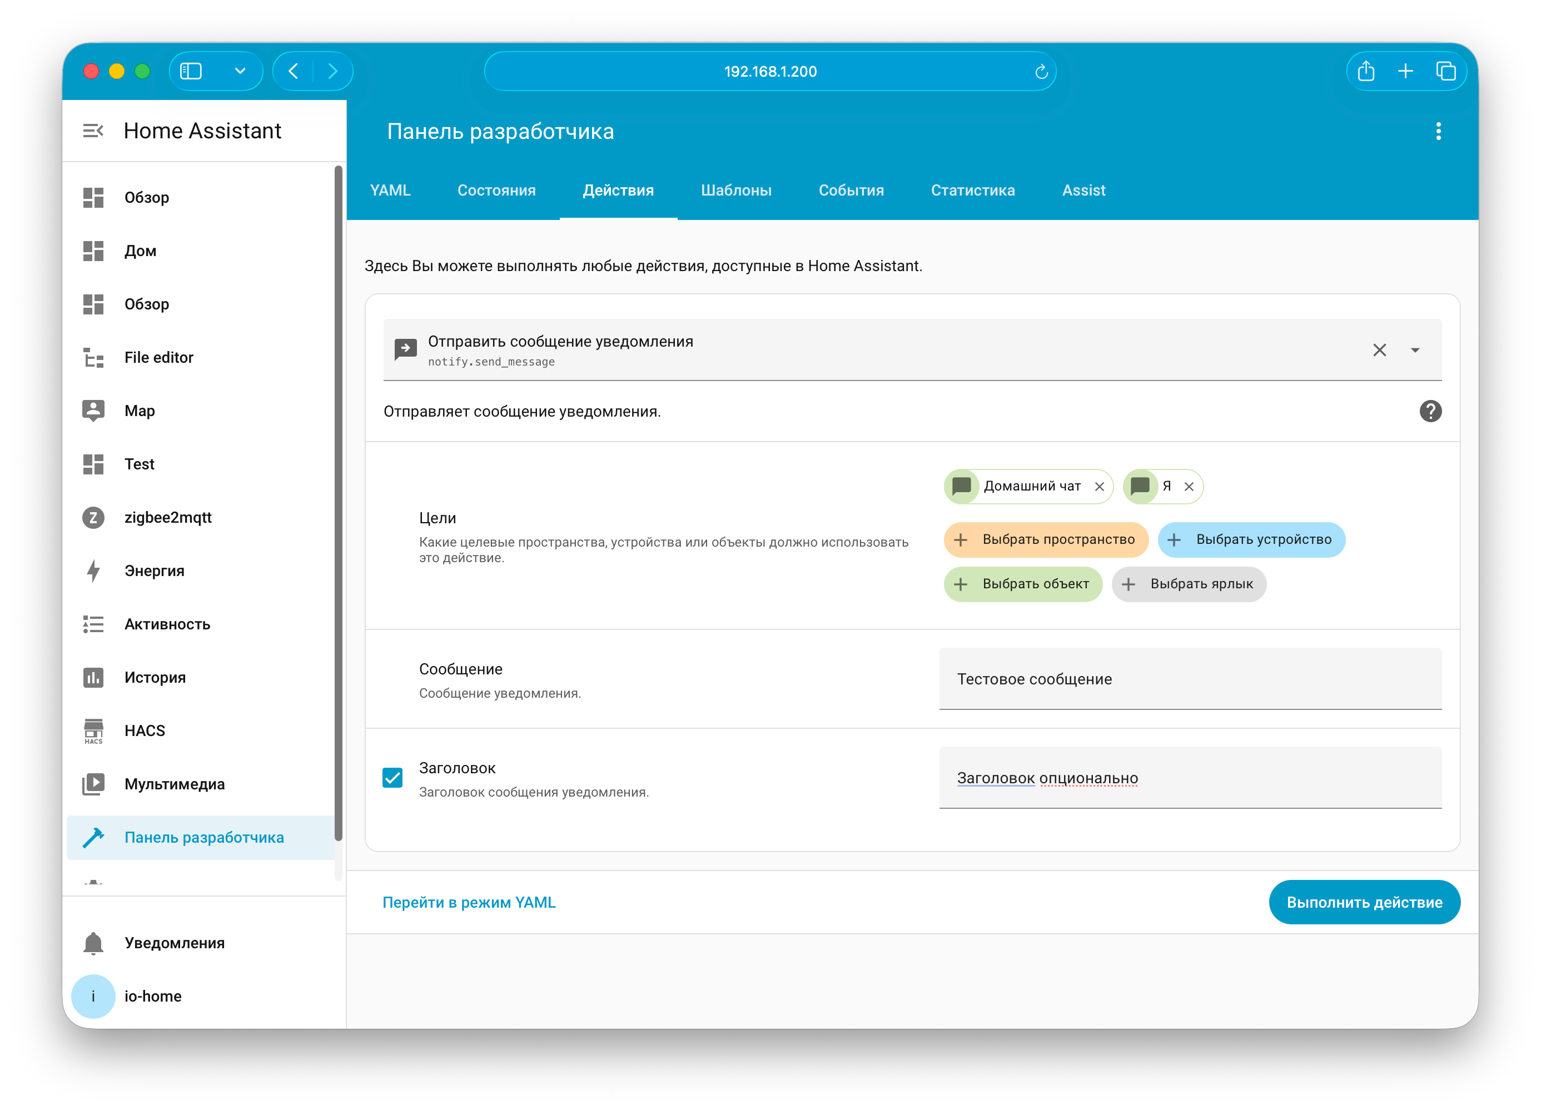Switch to the YAML tab
Viewport: 1541px width, 1111px height.
click(390, 191)
